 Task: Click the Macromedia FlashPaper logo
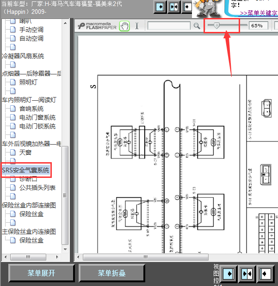tap(97, 26)
